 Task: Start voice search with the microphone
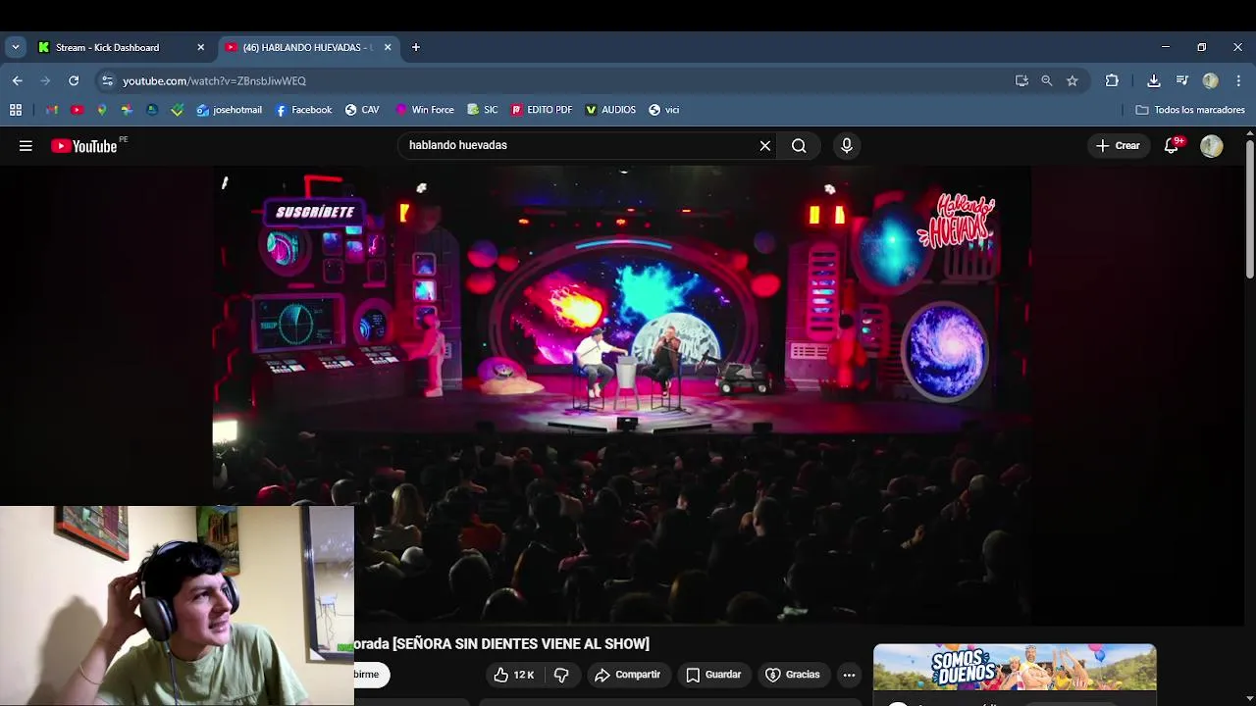point(847,146)
